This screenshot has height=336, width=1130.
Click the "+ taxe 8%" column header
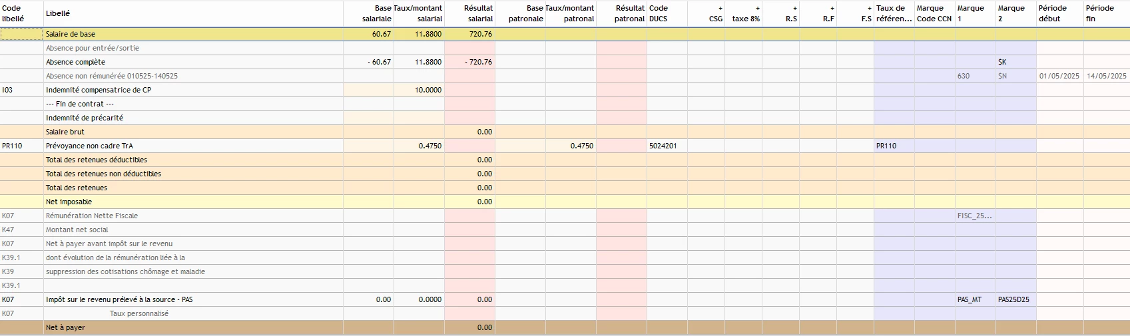[743, 13]
